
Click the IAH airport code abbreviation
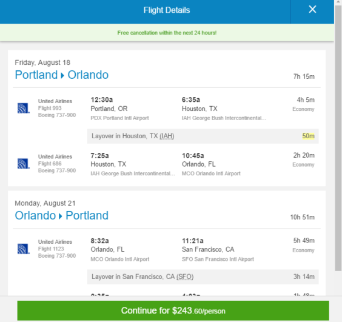[167, 136]
